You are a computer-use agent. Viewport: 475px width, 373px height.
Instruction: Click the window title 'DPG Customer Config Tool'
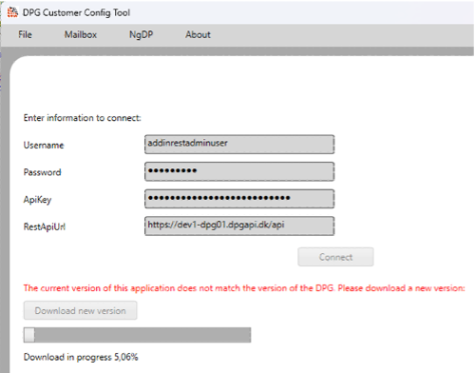76,12
